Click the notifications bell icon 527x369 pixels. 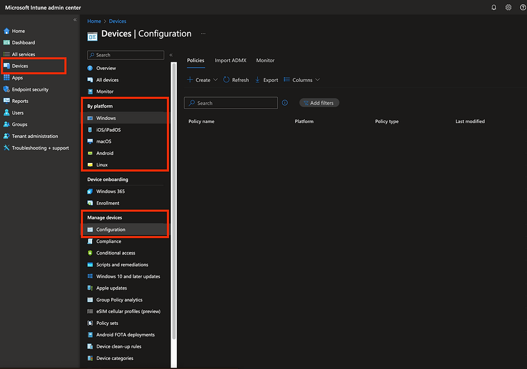pos(494,8)
